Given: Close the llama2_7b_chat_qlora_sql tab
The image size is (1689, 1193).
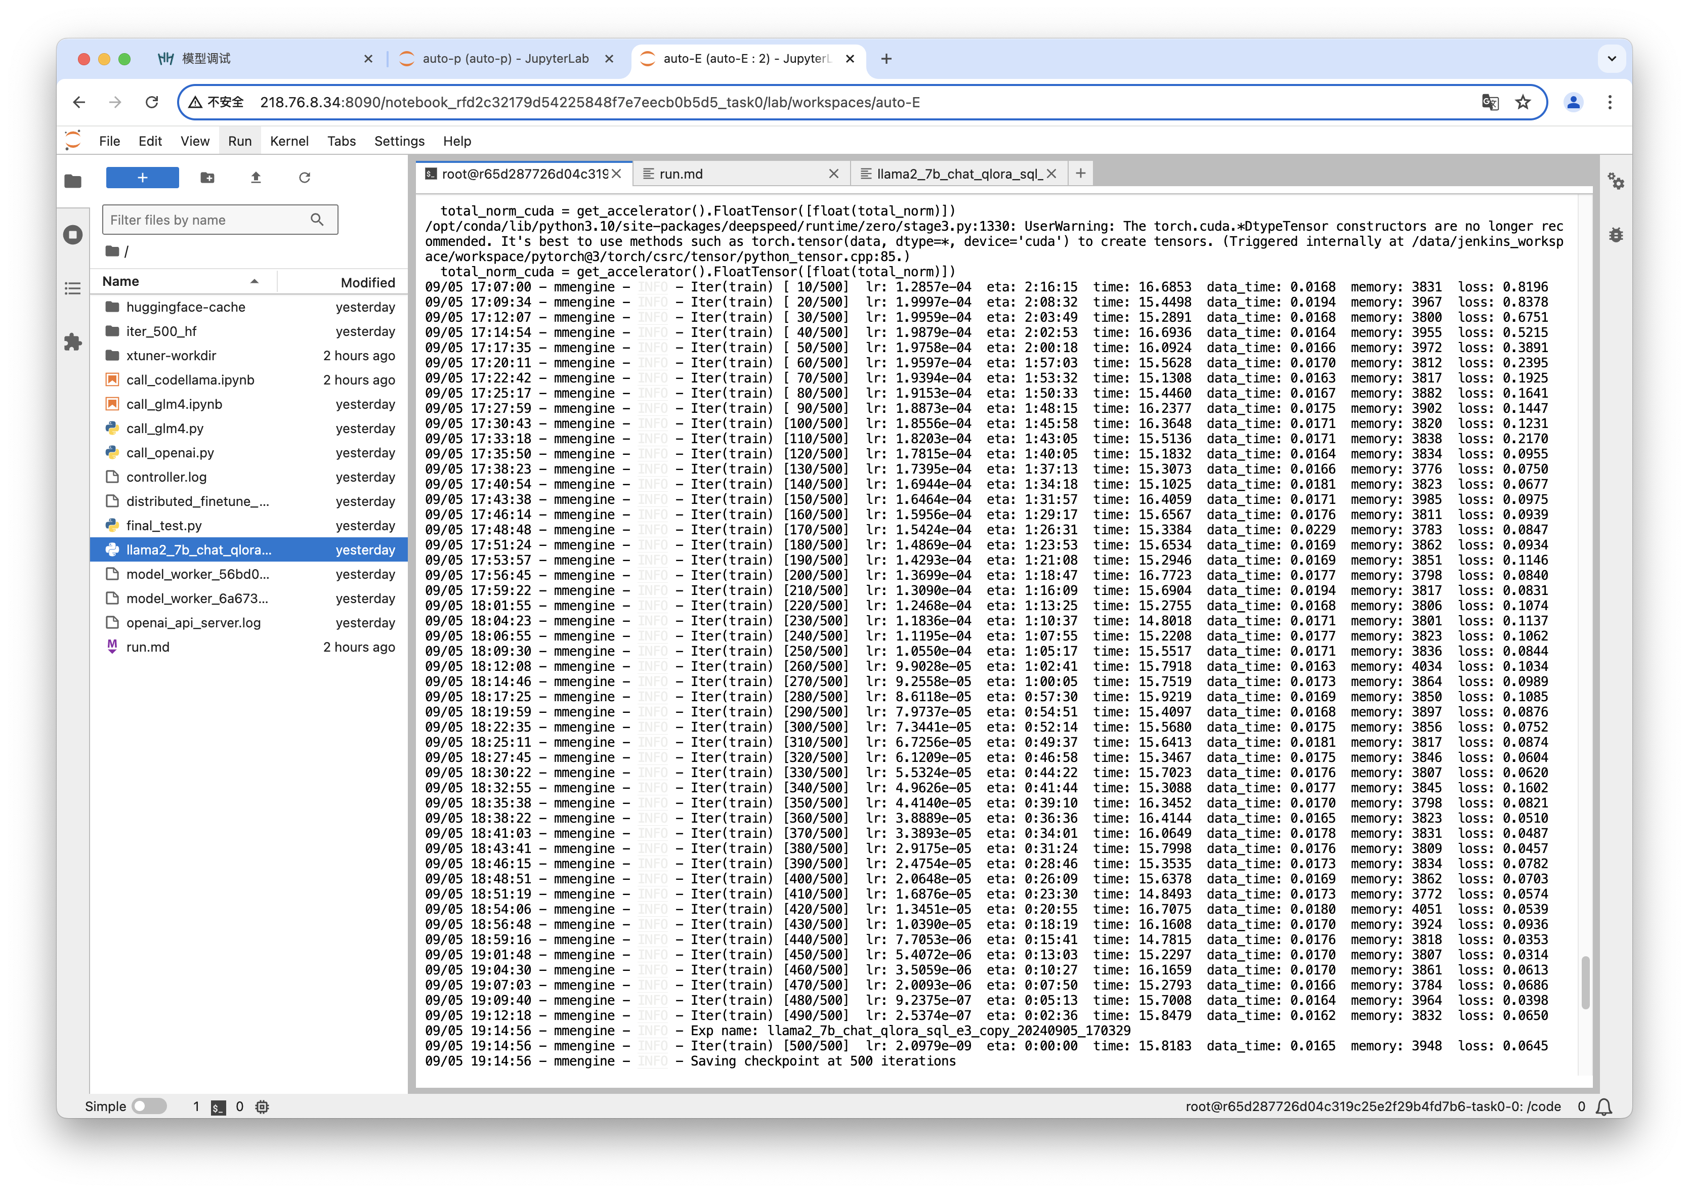Looking at the screenshot, I should [1051, 175].
